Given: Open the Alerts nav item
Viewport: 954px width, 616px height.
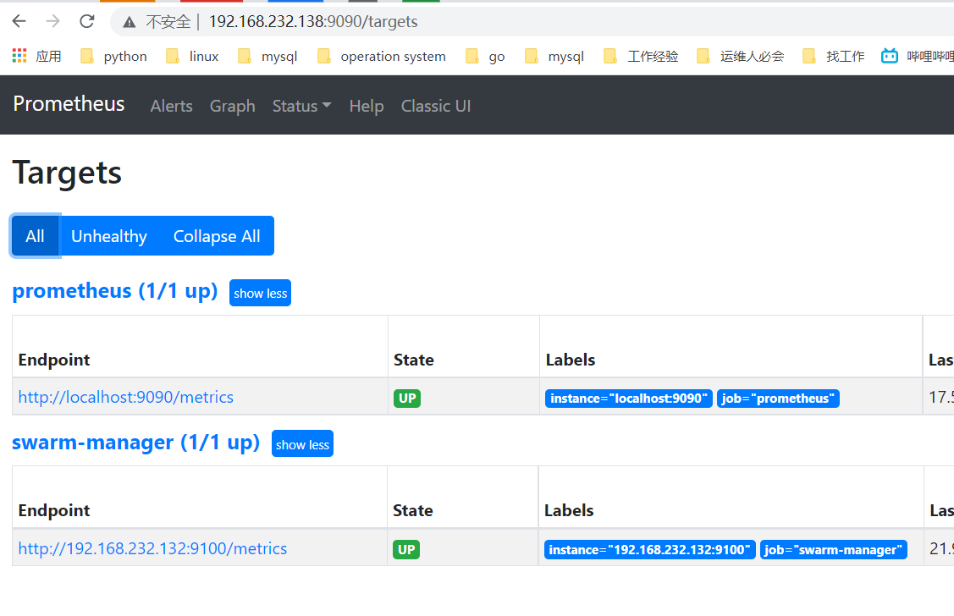Looking at the screenshot, I should tap(172, 106).
